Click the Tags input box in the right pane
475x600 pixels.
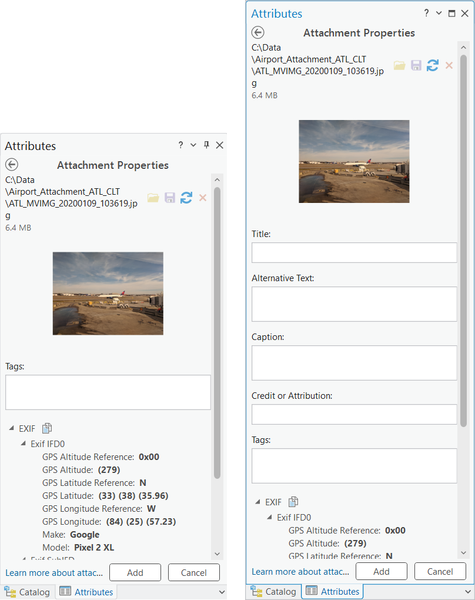[x=354, y=466]
